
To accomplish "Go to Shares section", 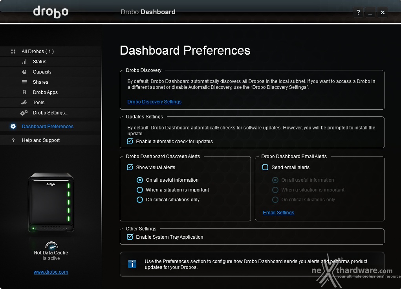I will [50, 82].
